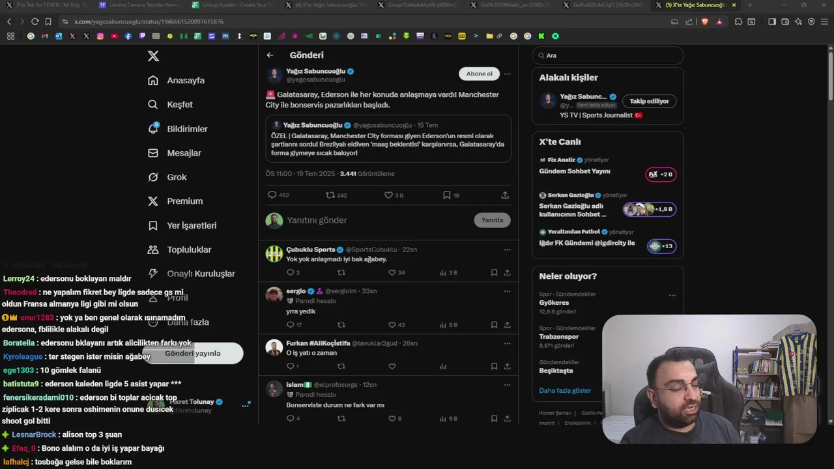834x469 pixels.
Task: Open Topluluklar communities
Action: [180, 249]
